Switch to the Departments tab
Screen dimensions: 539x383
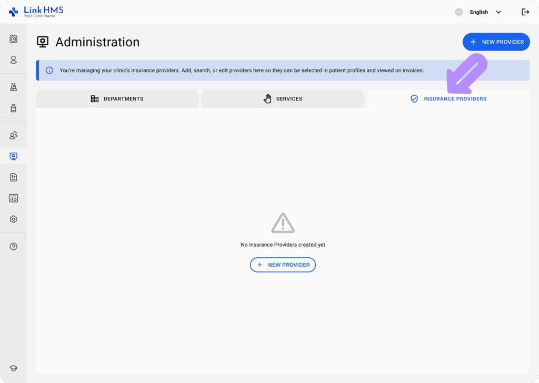tap(117, 99)
